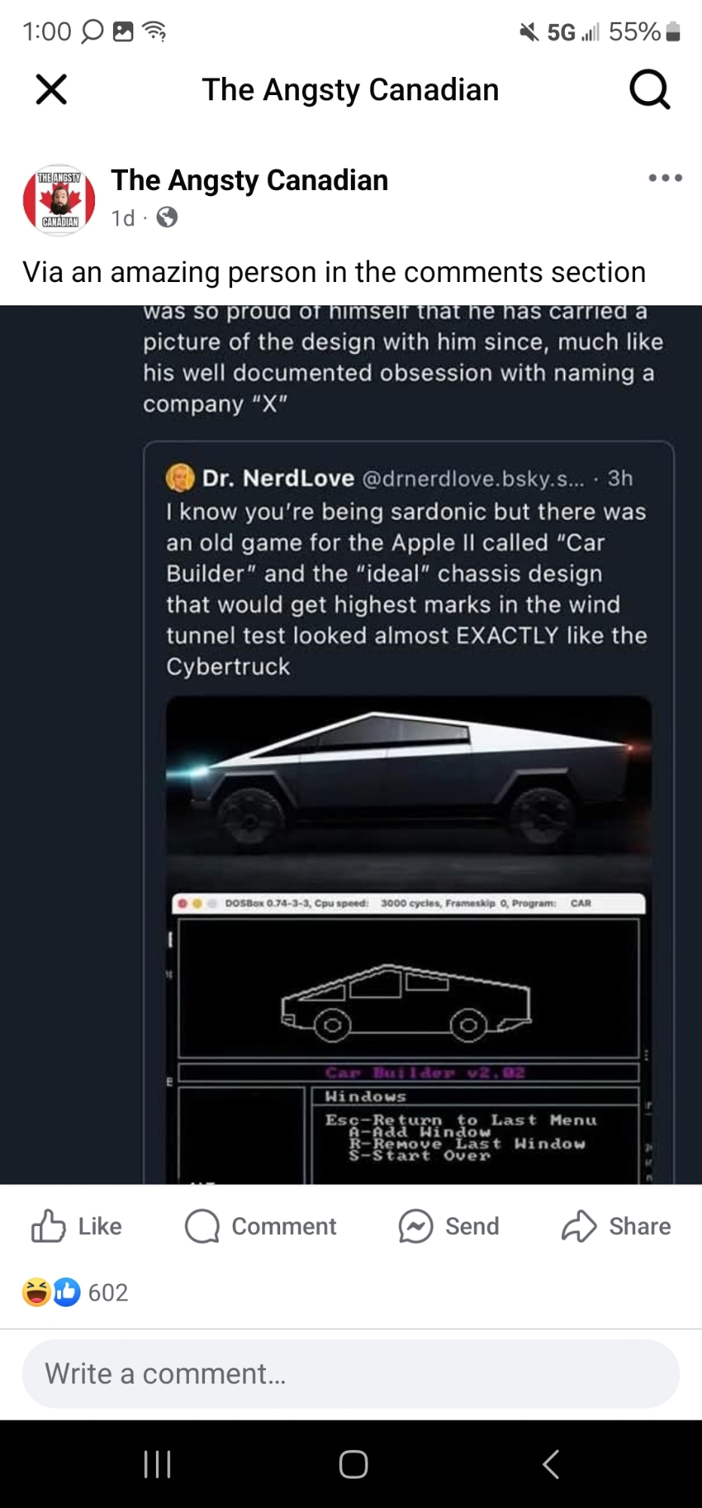
Task: Tap the laughing reaction emoji icon
Action: (x=36, y=1292)
